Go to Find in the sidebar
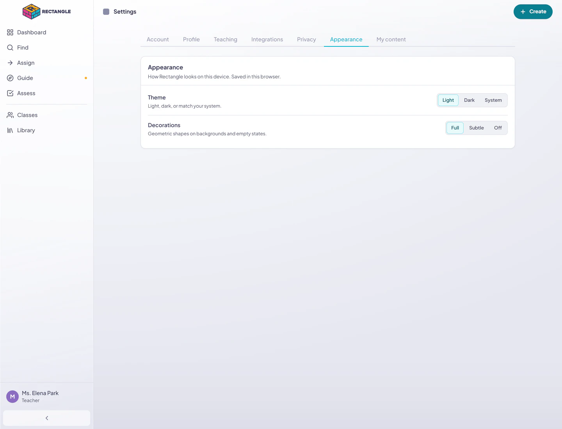562x429 pixels. [x=47, y=48]
